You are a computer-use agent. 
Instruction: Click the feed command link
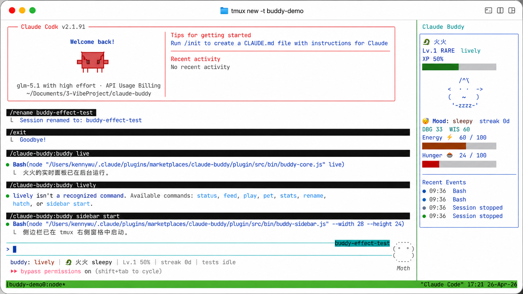click(x=230, y=196)
